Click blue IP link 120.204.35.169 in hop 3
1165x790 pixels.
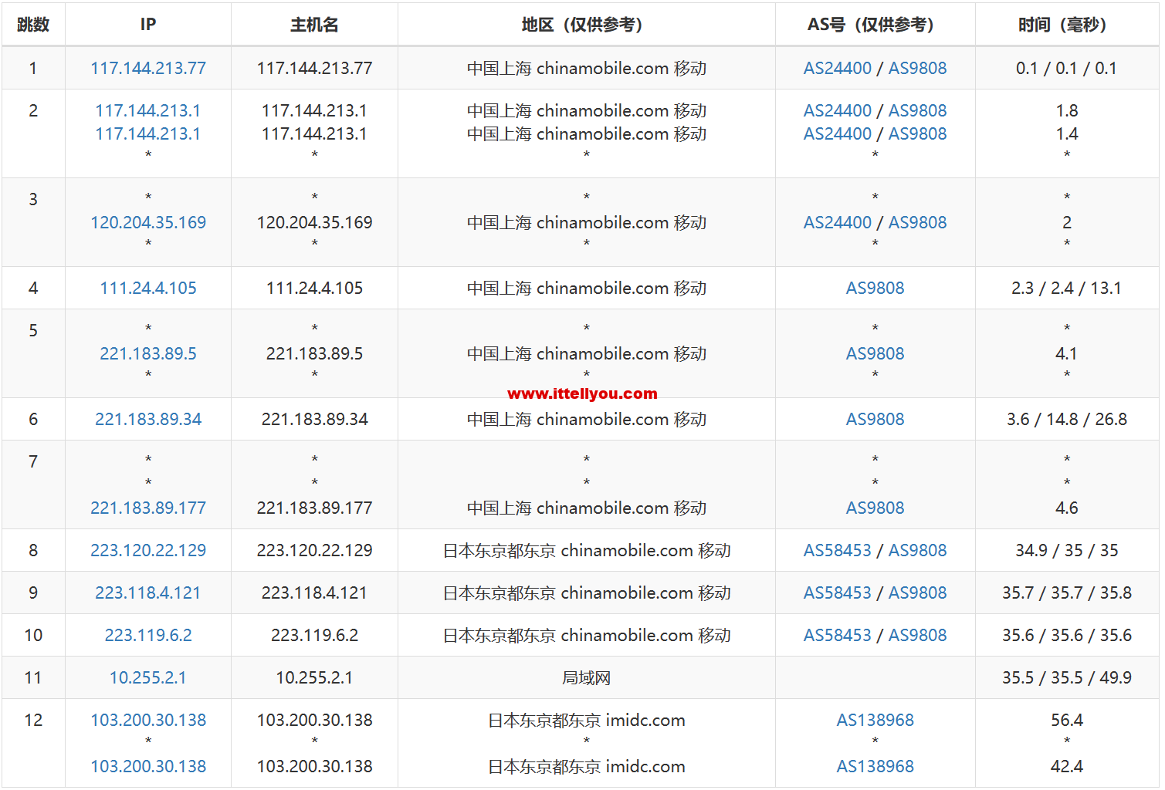[x=148, y=222]
